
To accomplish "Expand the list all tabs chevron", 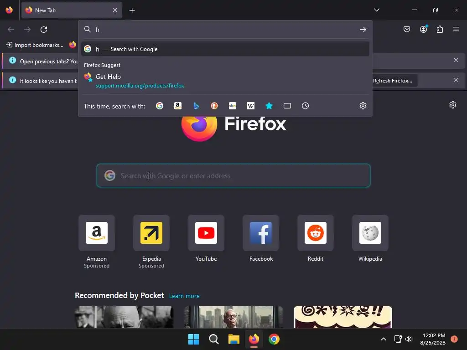I will point(376,10).
